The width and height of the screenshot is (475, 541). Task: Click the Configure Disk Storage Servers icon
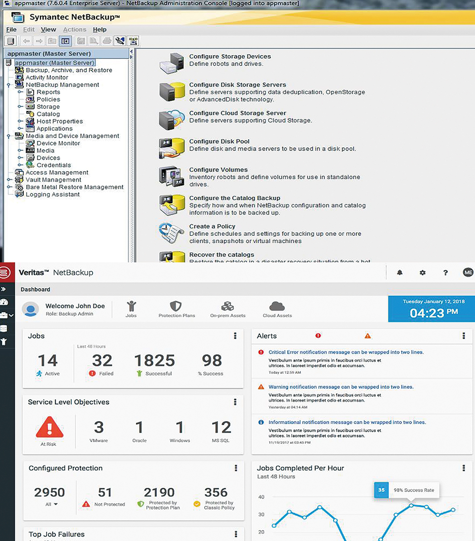(x=171, y=92)
